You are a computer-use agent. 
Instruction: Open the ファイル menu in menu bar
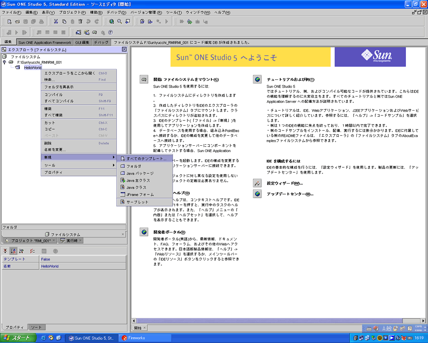coord(11,12)
